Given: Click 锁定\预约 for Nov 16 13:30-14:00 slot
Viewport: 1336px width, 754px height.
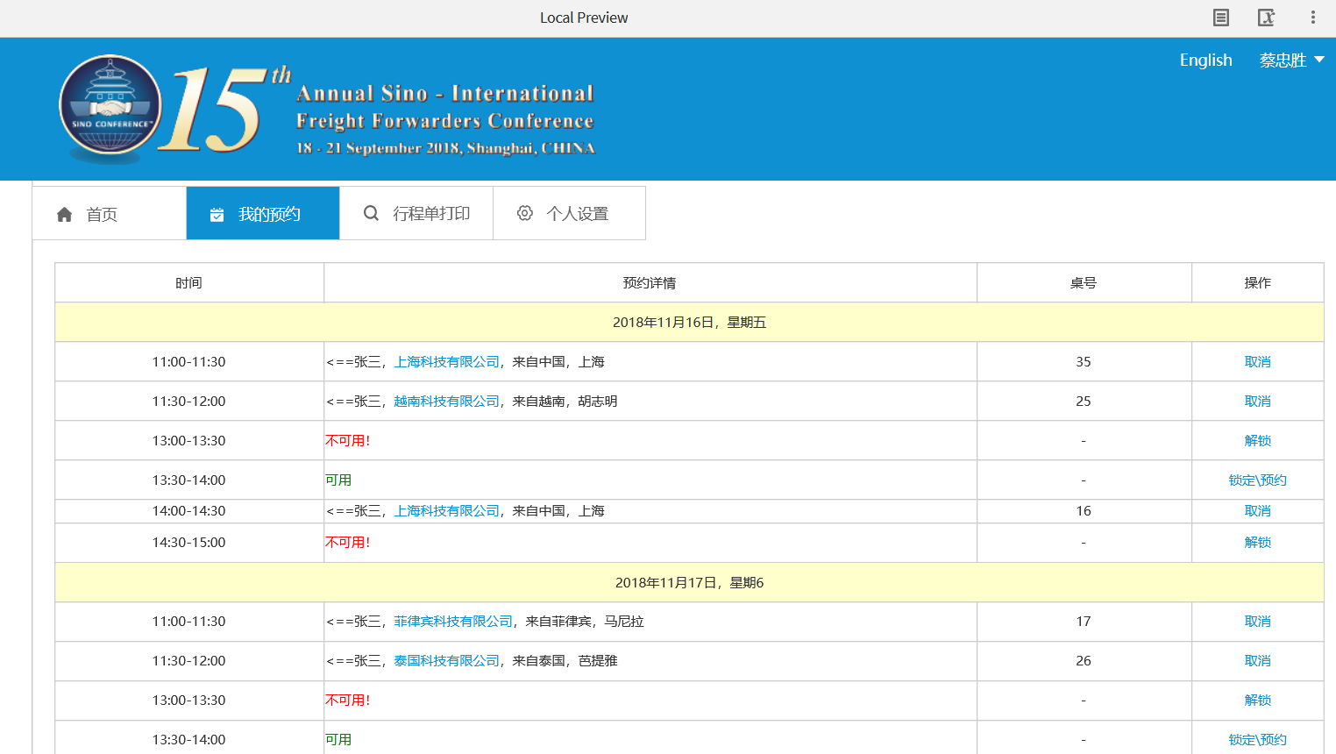Looking at the screenshot, I should click(1257, 480).
